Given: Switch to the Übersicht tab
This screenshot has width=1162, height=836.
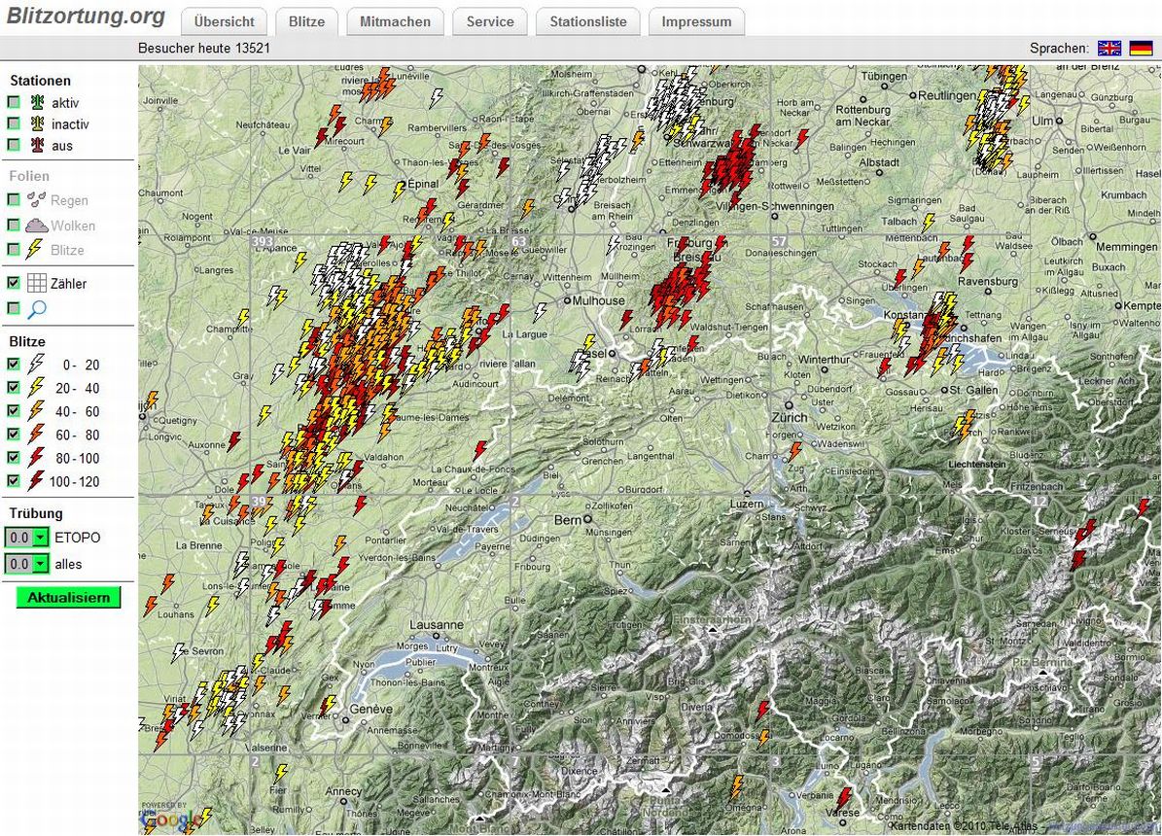Looking at the screenshot, I should pos(224,21).
